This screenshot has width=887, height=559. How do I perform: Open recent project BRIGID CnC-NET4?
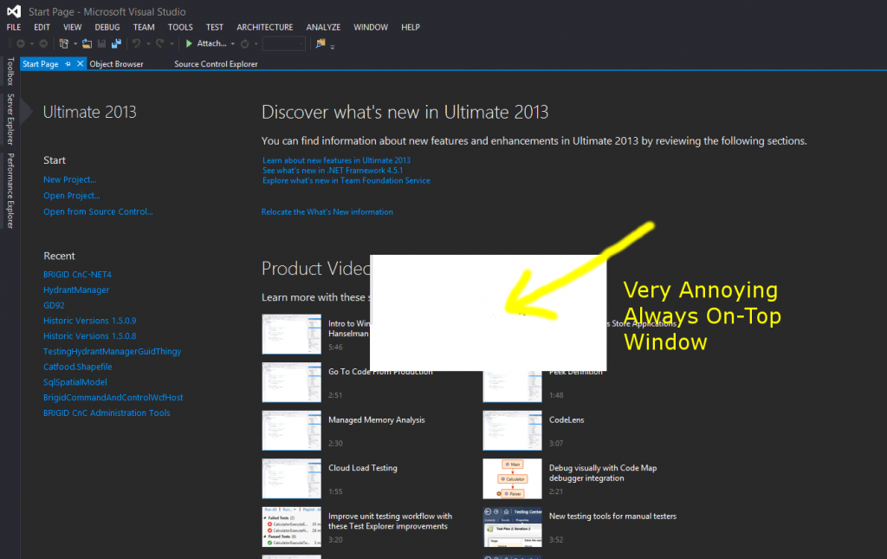(x=77, y=275)
